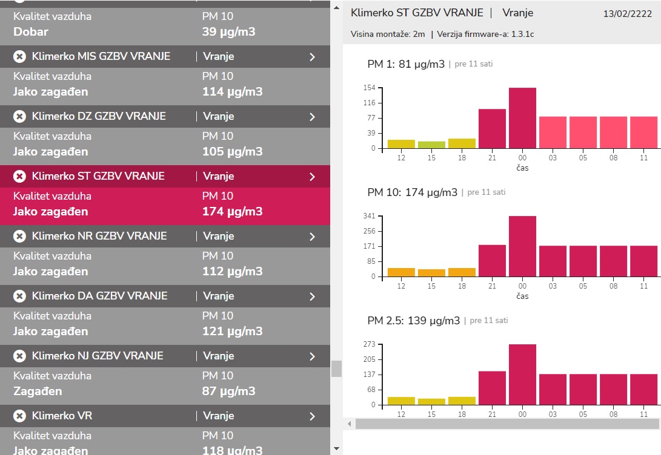The height and width of the screenshot is (455, 661).
Task: Expand Klimerko NR GZBV VRANJE with its chevron
Action: 313,237
